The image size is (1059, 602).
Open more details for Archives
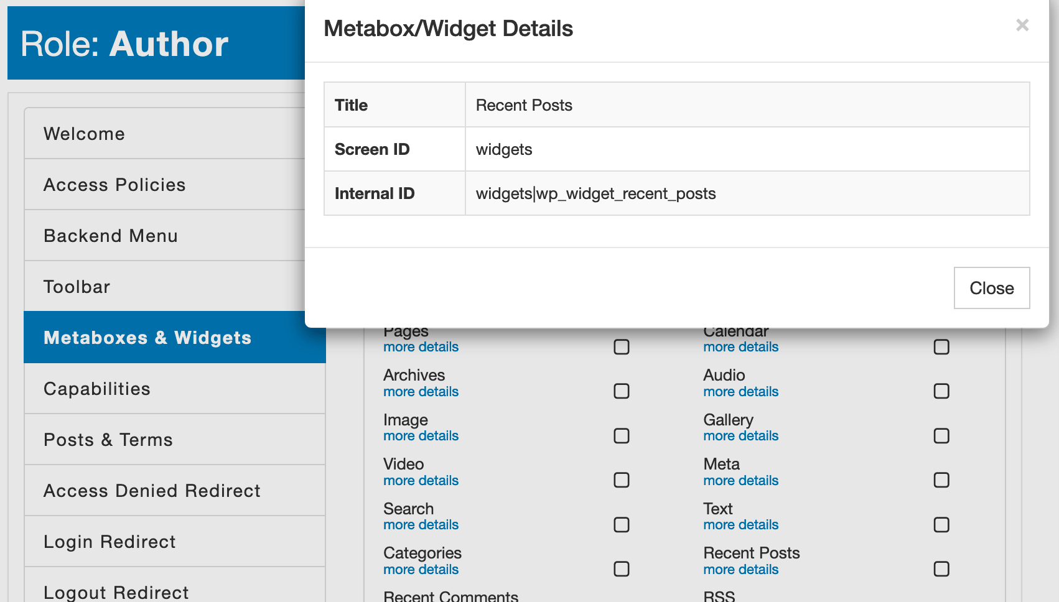(x=421, y=392)
